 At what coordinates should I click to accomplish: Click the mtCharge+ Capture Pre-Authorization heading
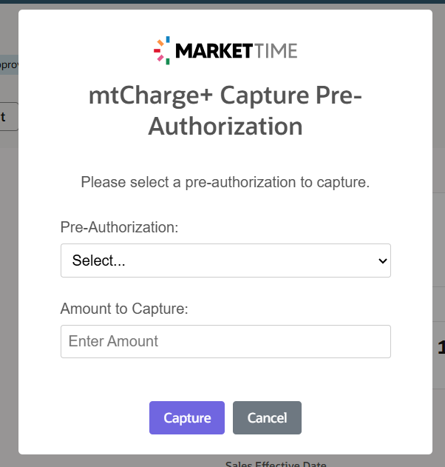(225, 110)
